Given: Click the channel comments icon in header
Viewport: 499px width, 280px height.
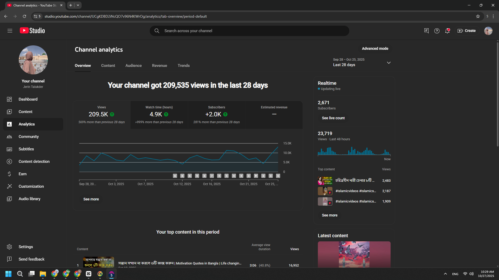Looking at the screenshot, I should click(426, 31).
